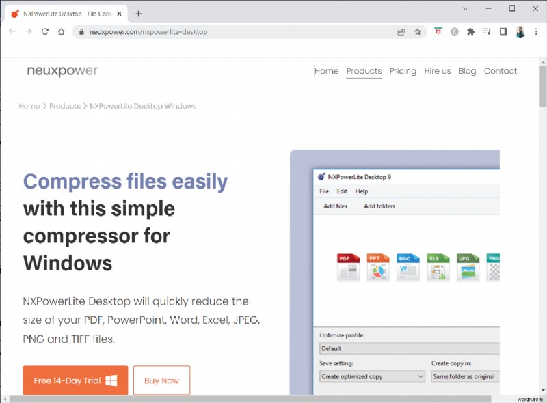Click the browser forward arrow
Image resolution: width=547 pixels, height=403 pixels.
coord(28,31)
